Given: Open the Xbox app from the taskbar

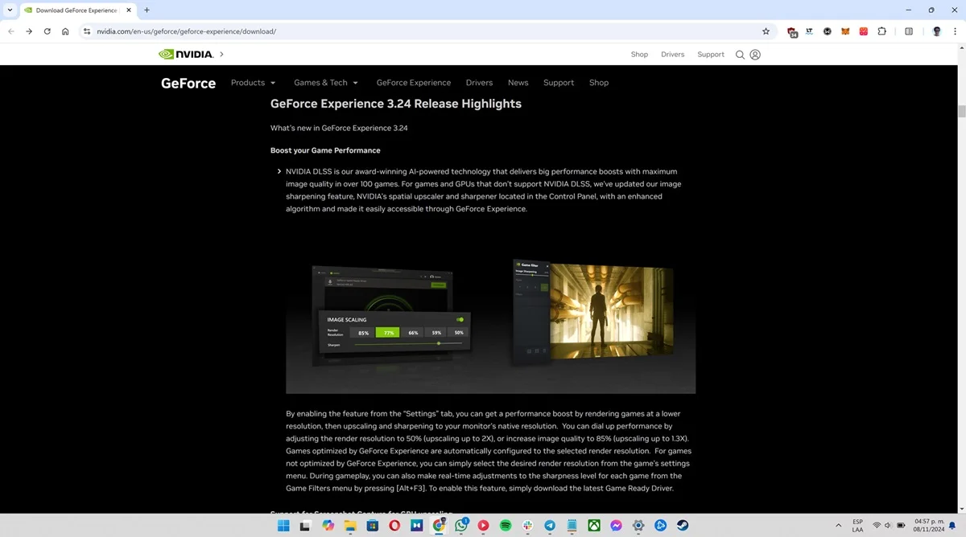Looking at the screenshot, I should [594, 525].
